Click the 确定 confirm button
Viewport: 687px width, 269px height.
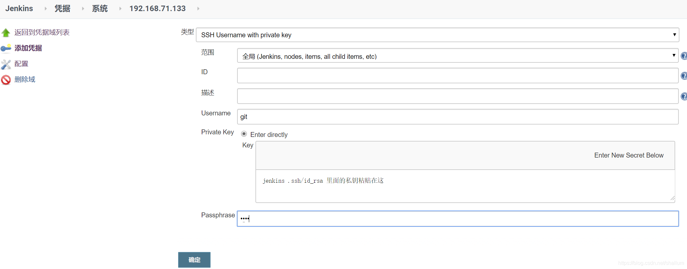click(x=194, y=260)
